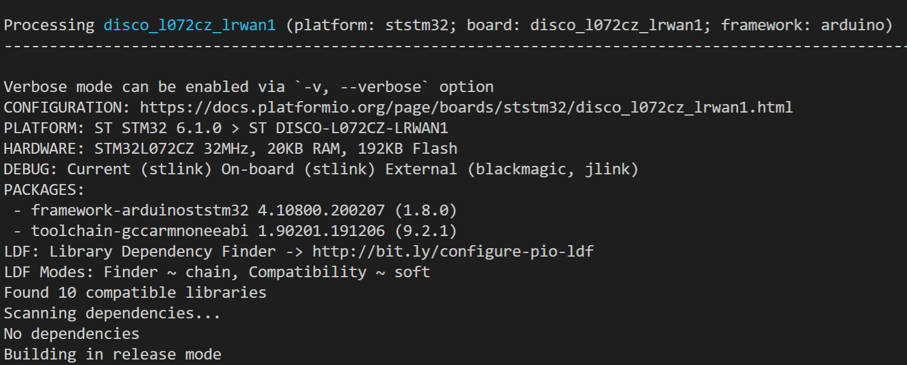Click the "External (blackmagic, jlink)" text
This screenshot has width=907, height=365.
(511, 169)
